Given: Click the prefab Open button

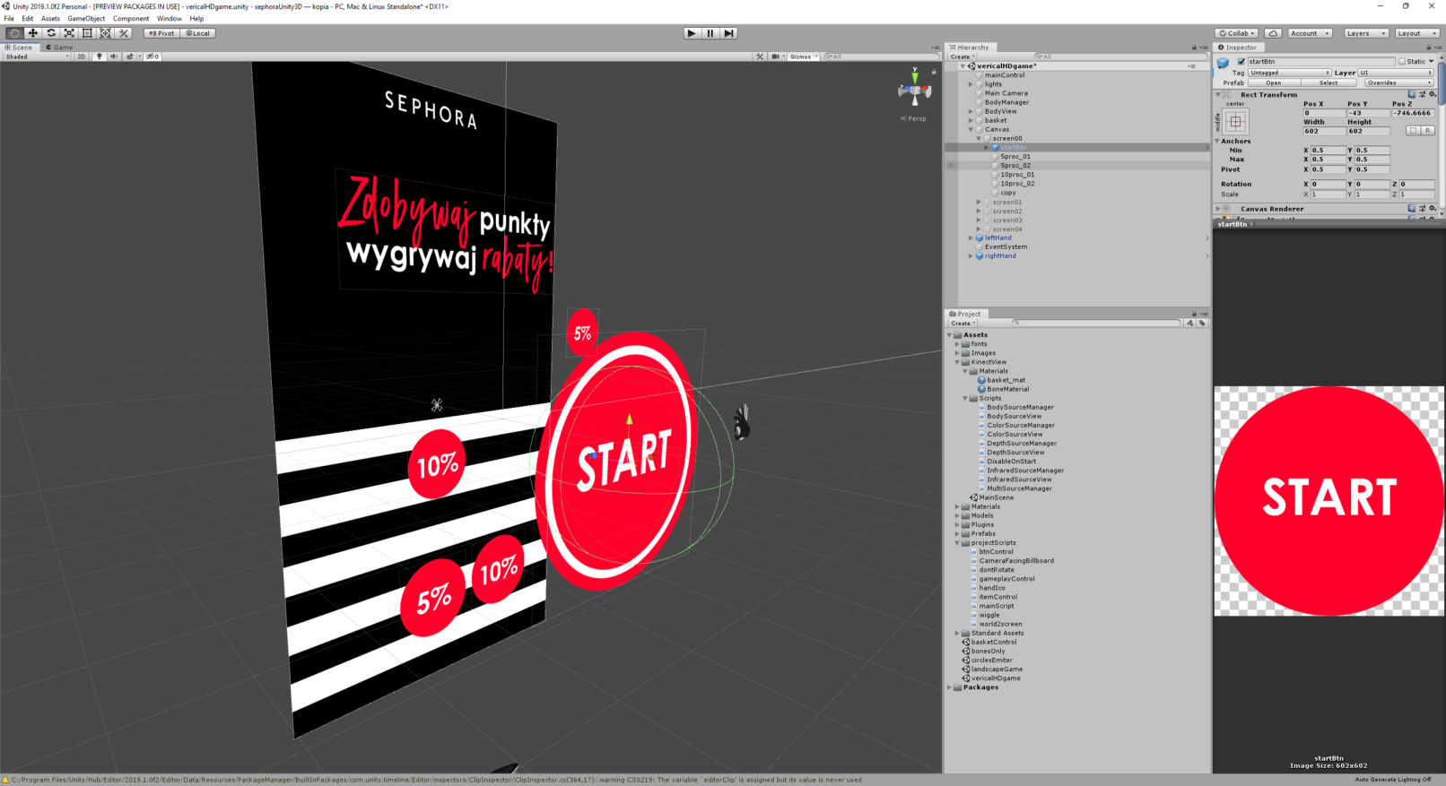Looking at the screenshot, I should pos(1274,82).
